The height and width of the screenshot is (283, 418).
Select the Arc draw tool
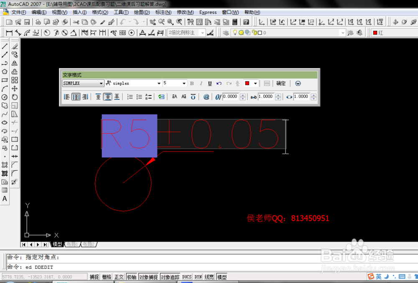(x=5, y=88)
